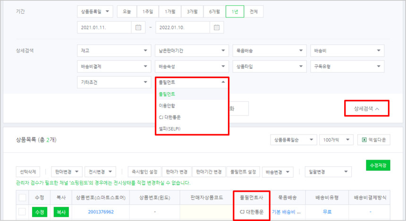The image size is (406, 221).
Task: Click the 즉시할인 설정 button
Action: 144,172
